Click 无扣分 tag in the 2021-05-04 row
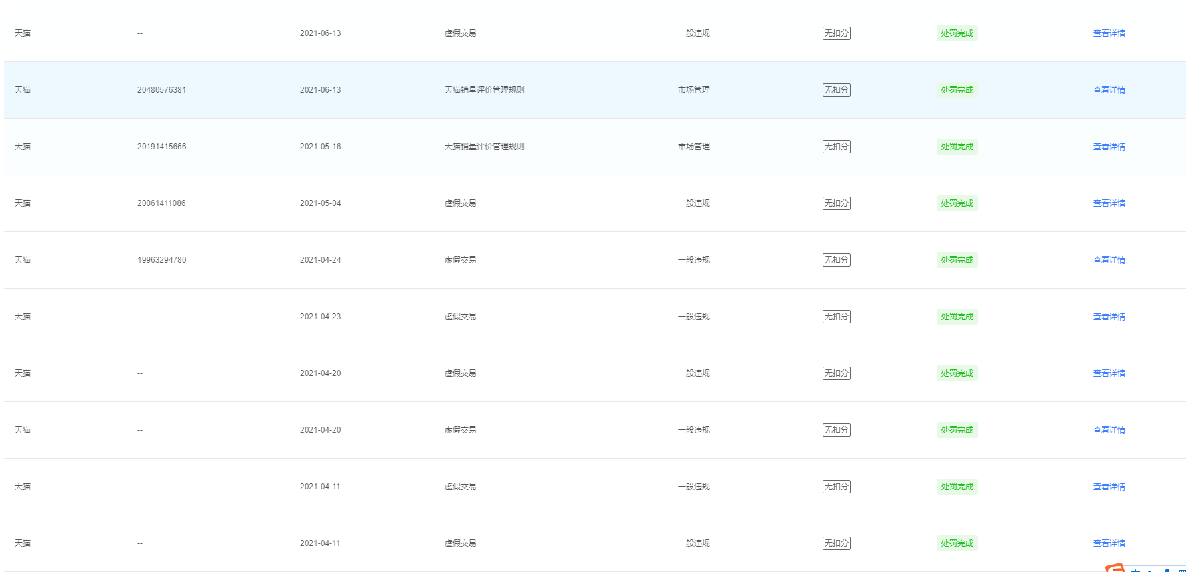 coord(836,203)
